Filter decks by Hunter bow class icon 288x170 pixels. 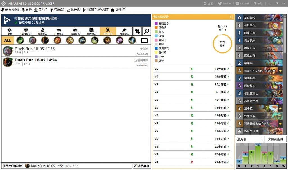(45, 40)
